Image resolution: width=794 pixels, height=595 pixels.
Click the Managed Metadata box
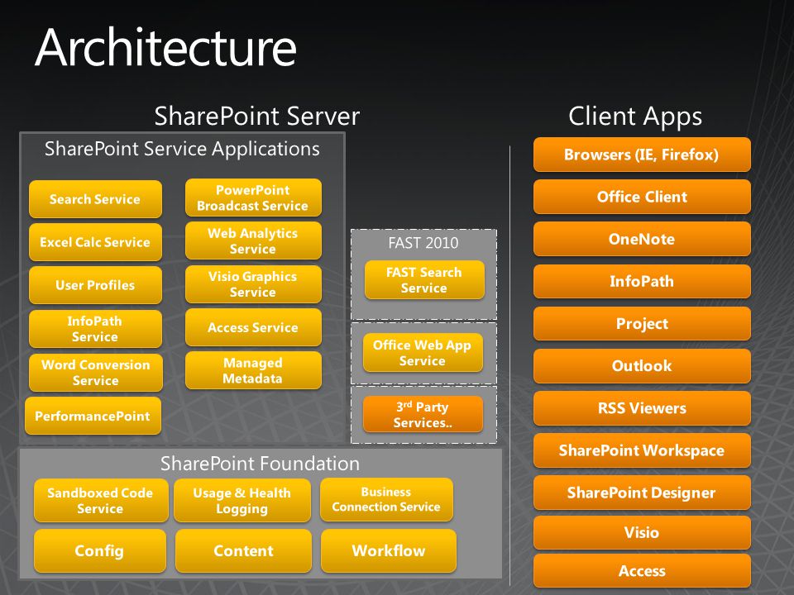pos(253,370)
